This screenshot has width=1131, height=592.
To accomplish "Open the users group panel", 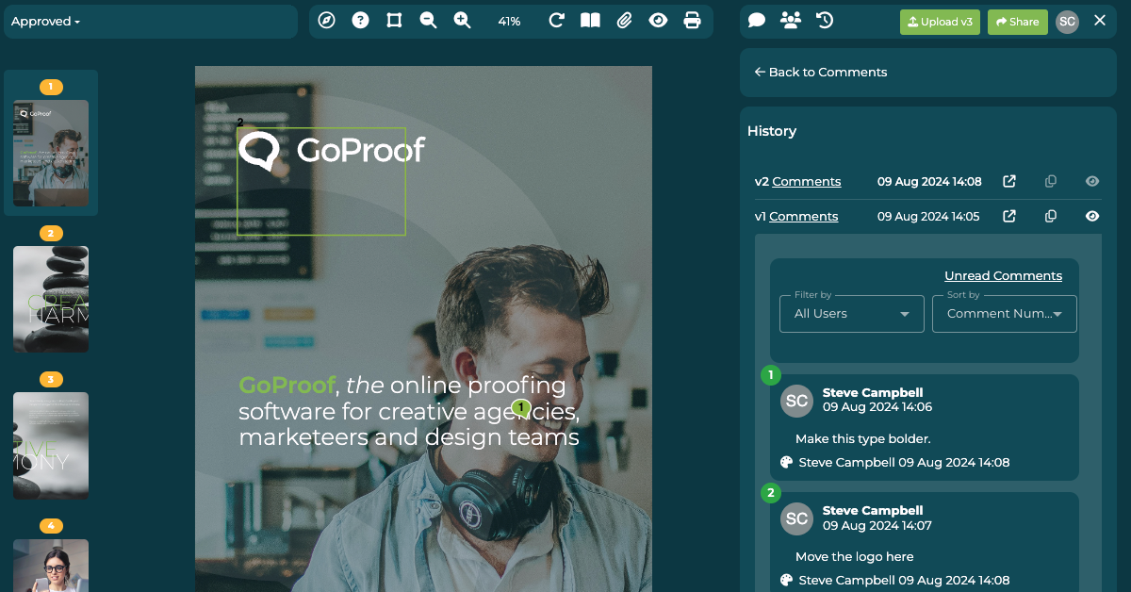I will tap(791, 20).
